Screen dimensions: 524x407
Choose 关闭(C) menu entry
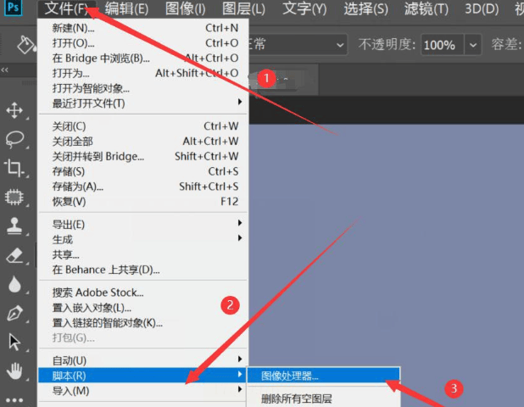tap(143, 126)
